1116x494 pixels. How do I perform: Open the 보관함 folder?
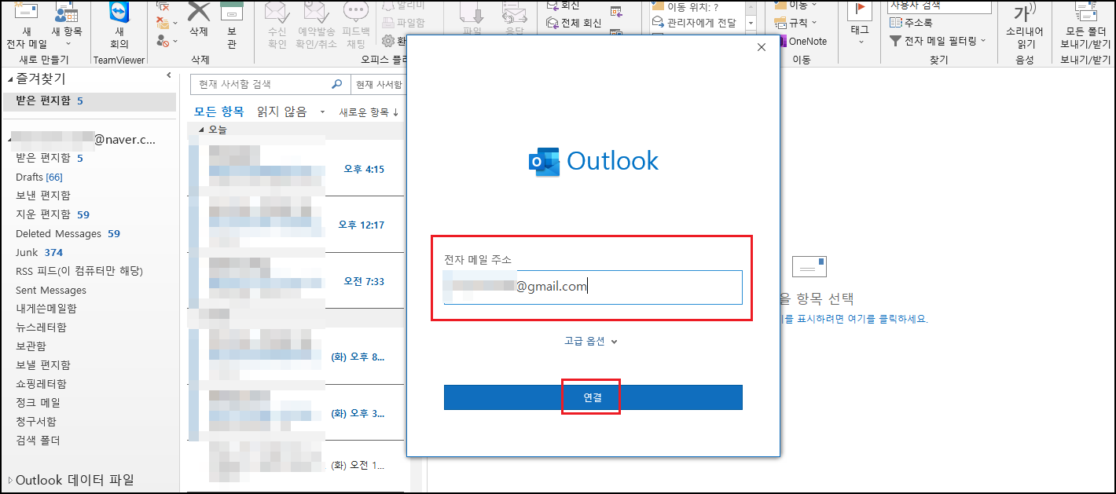[x=31, y=346]
